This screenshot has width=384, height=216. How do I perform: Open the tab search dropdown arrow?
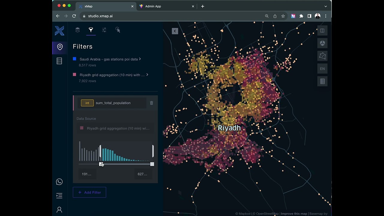tap(326, 6)
